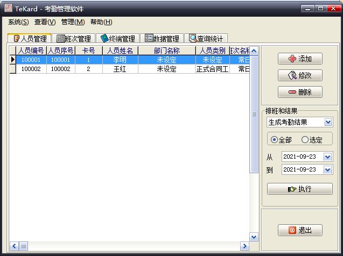Click the 人员序号 column header
This screenshot has width=343, height=256.
pos(61,51)
